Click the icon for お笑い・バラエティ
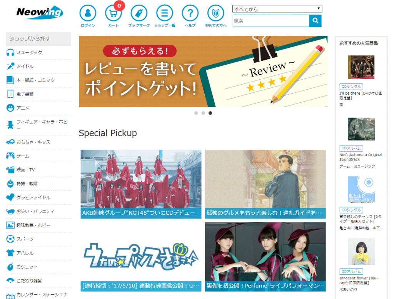Screen dimensions: 394x299 [x=10, y=212]
